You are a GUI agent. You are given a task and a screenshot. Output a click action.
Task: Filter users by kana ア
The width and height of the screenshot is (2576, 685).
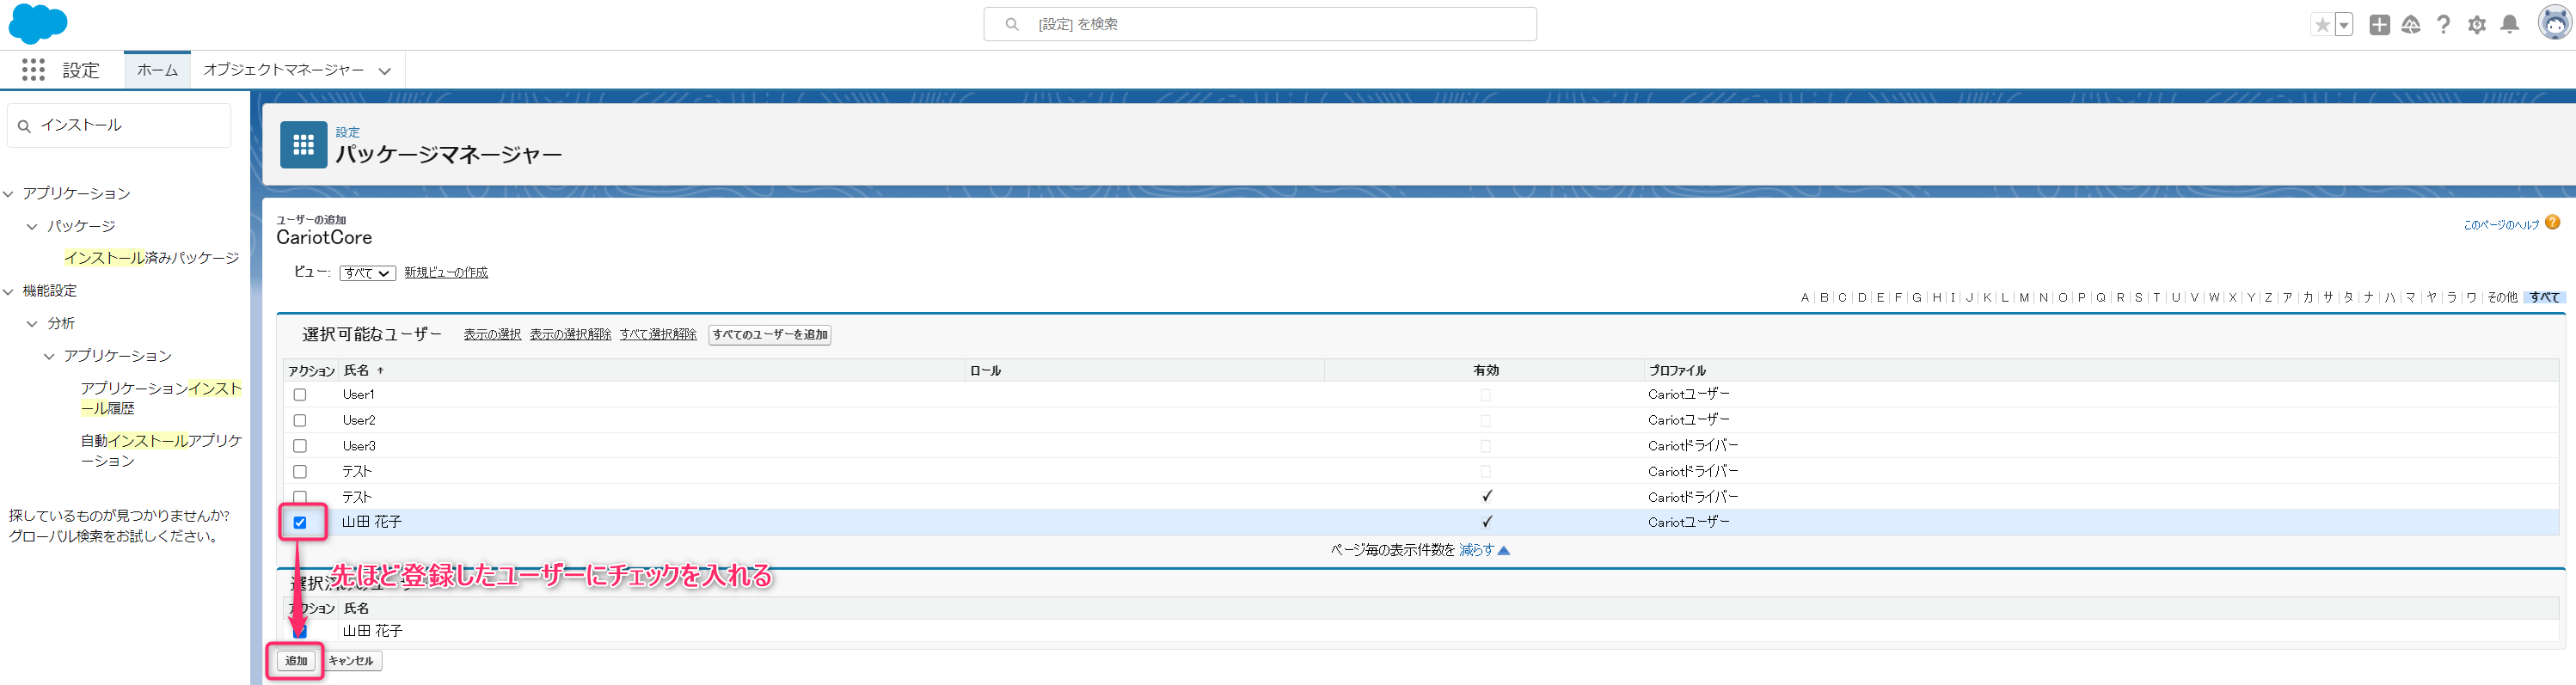2287,297
